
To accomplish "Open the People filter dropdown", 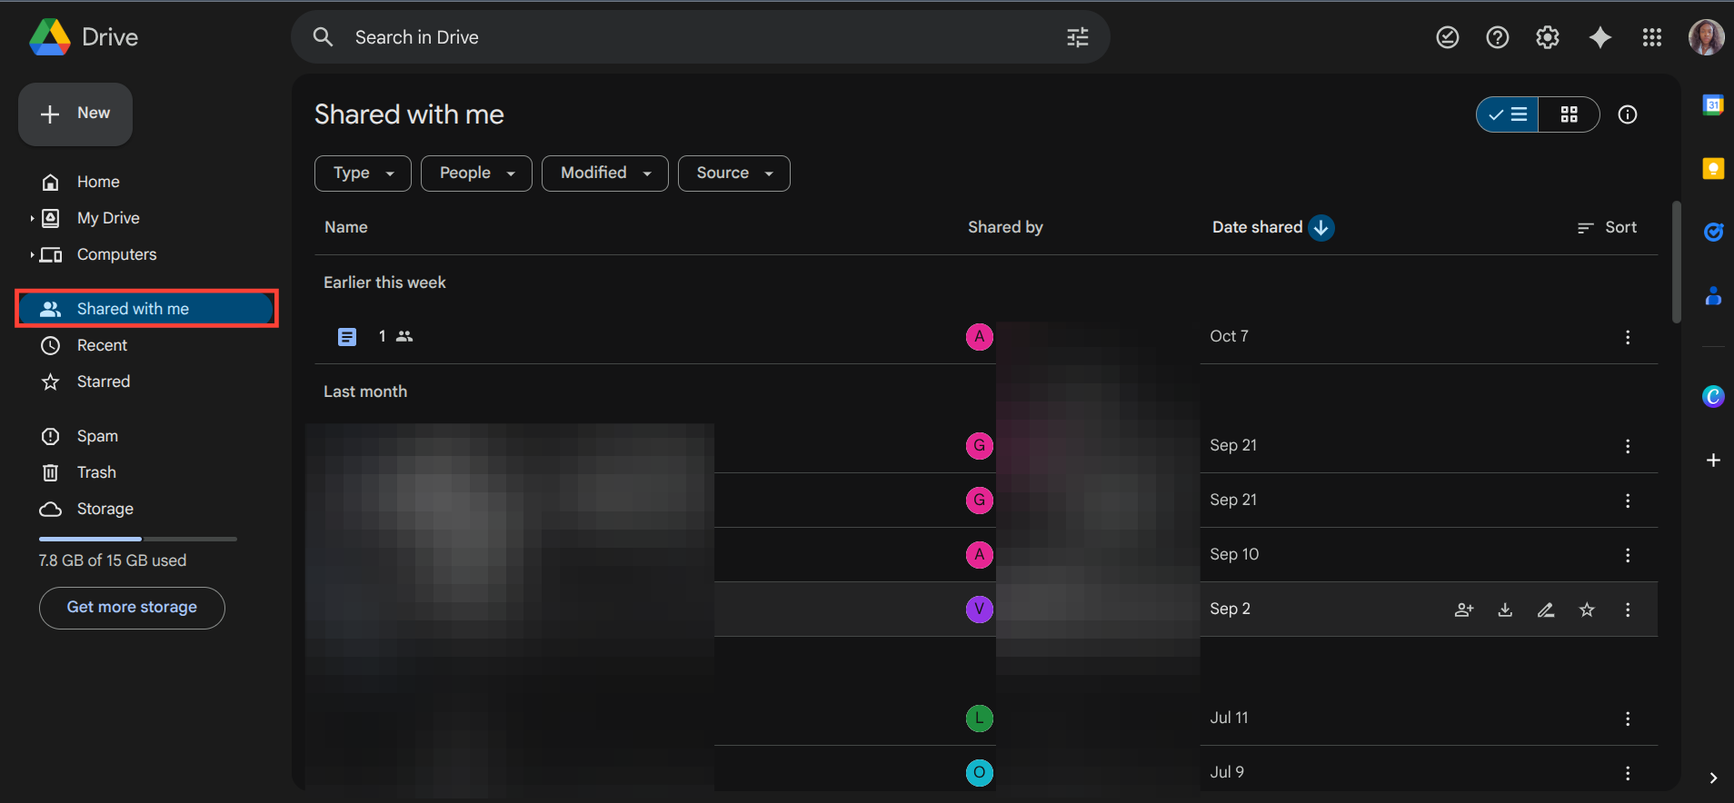I will 476,173.
